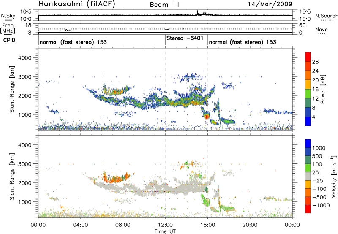
Task: Click the velocity colorbar '500' tick label
Action: point(317,156)
